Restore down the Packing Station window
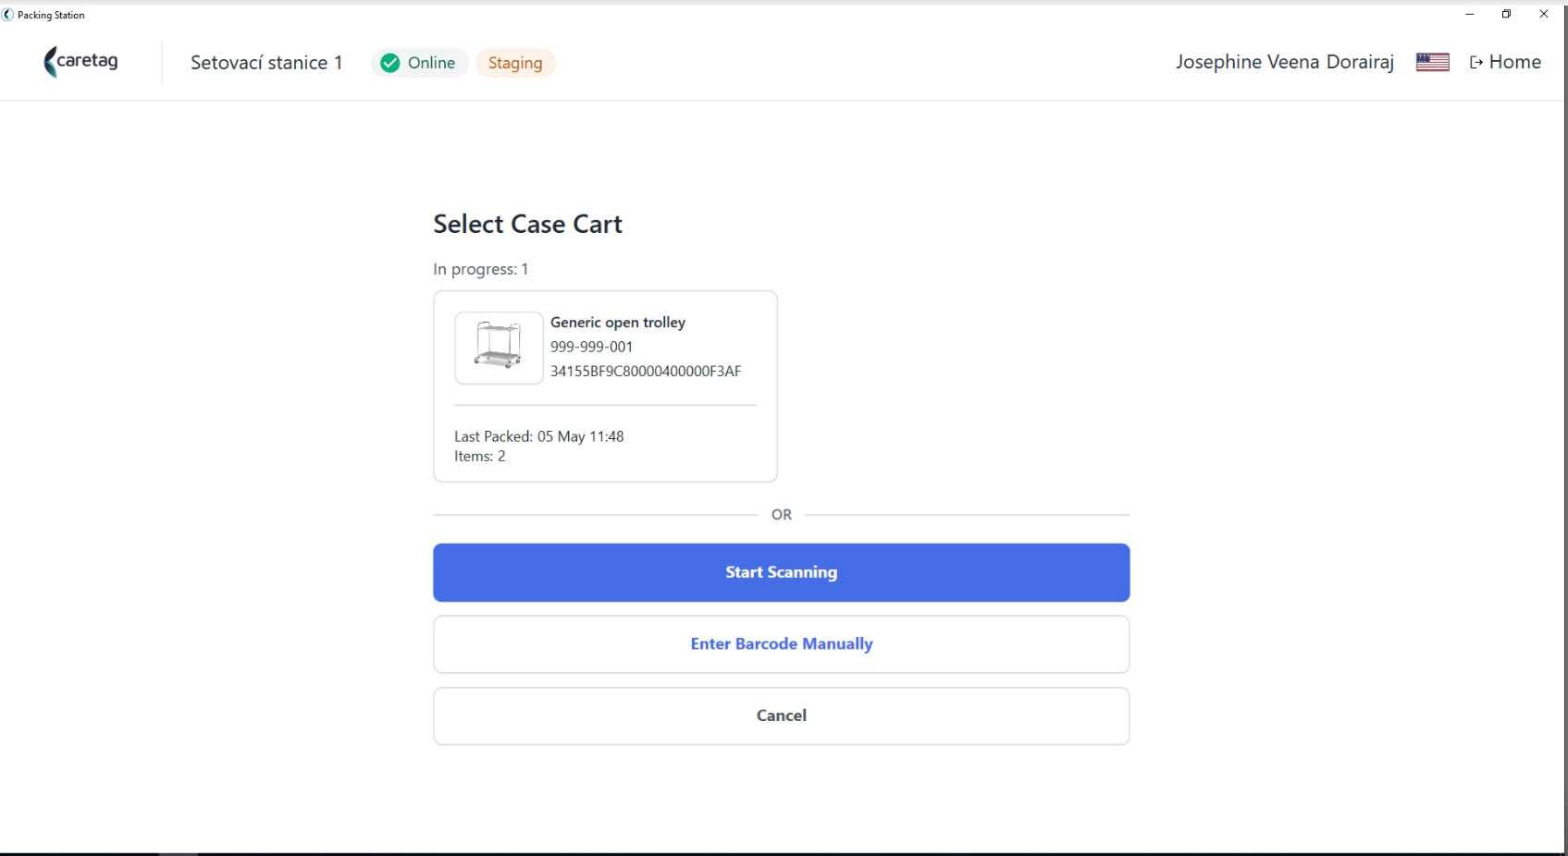This screenshot has height=856, width=1568. 1506,14
